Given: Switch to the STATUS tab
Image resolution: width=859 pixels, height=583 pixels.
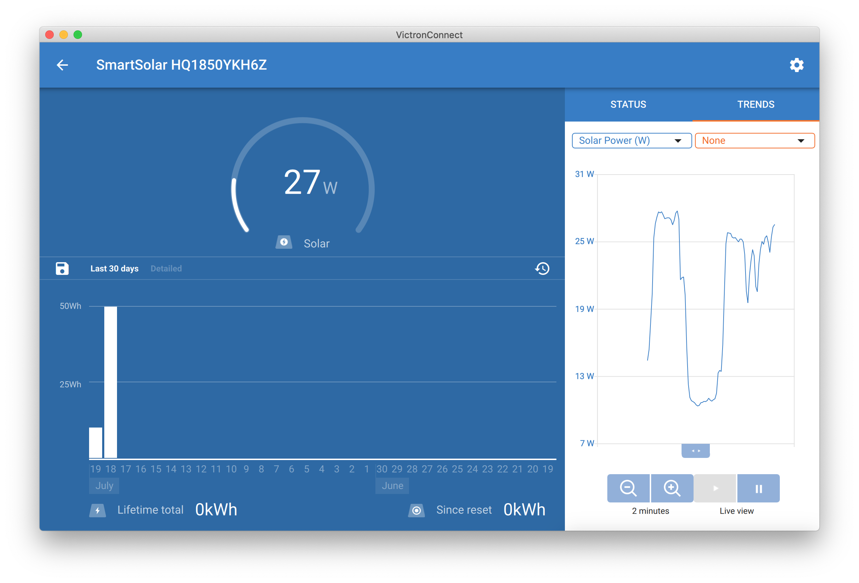Looking at the screenshot, I should click(x=628, y=105).
